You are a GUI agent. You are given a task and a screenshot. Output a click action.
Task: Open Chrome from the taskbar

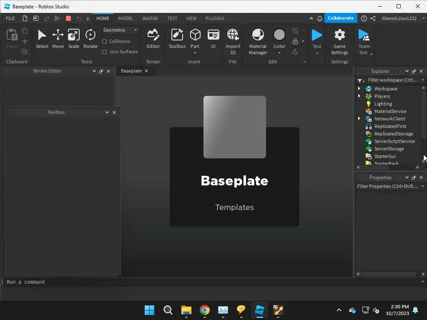click(x=204, y=310)
